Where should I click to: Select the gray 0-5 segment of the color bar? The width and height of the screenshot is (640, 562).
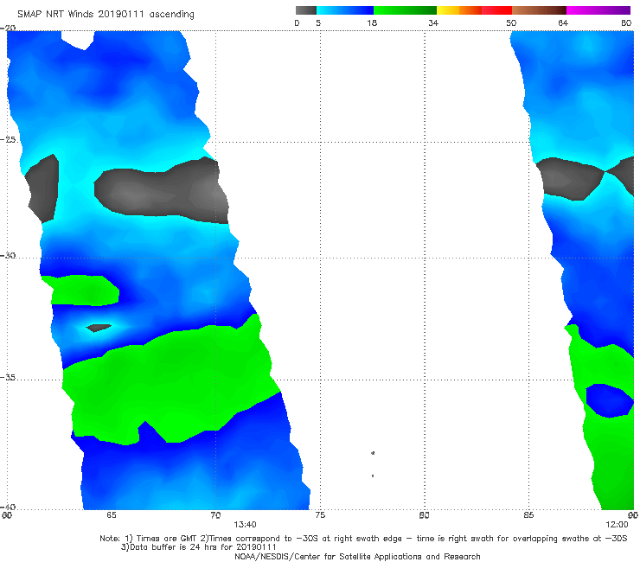point(306,10)
